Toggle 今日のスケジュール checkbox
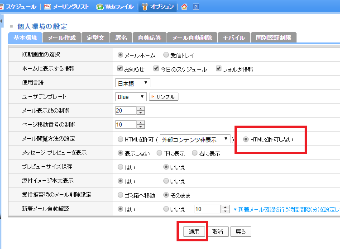 (156, 69)
